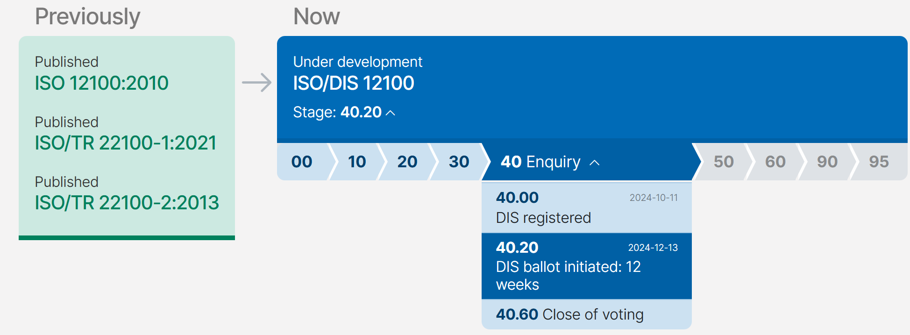Click the 40.00 DIS registered entry

pos(587,207)
